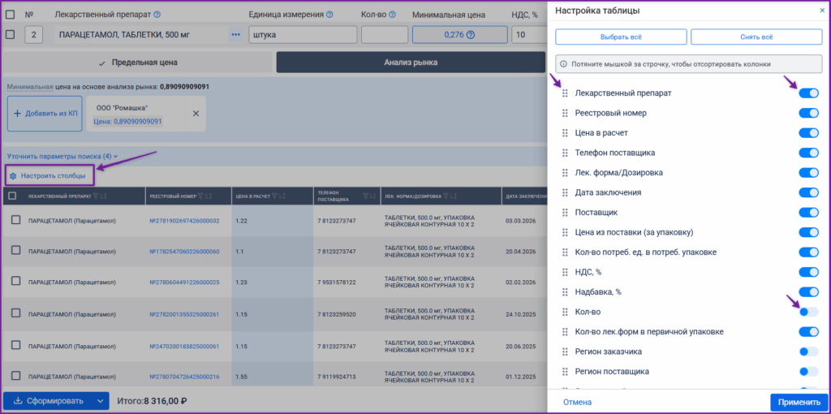Click the Снять всё button

756,37
